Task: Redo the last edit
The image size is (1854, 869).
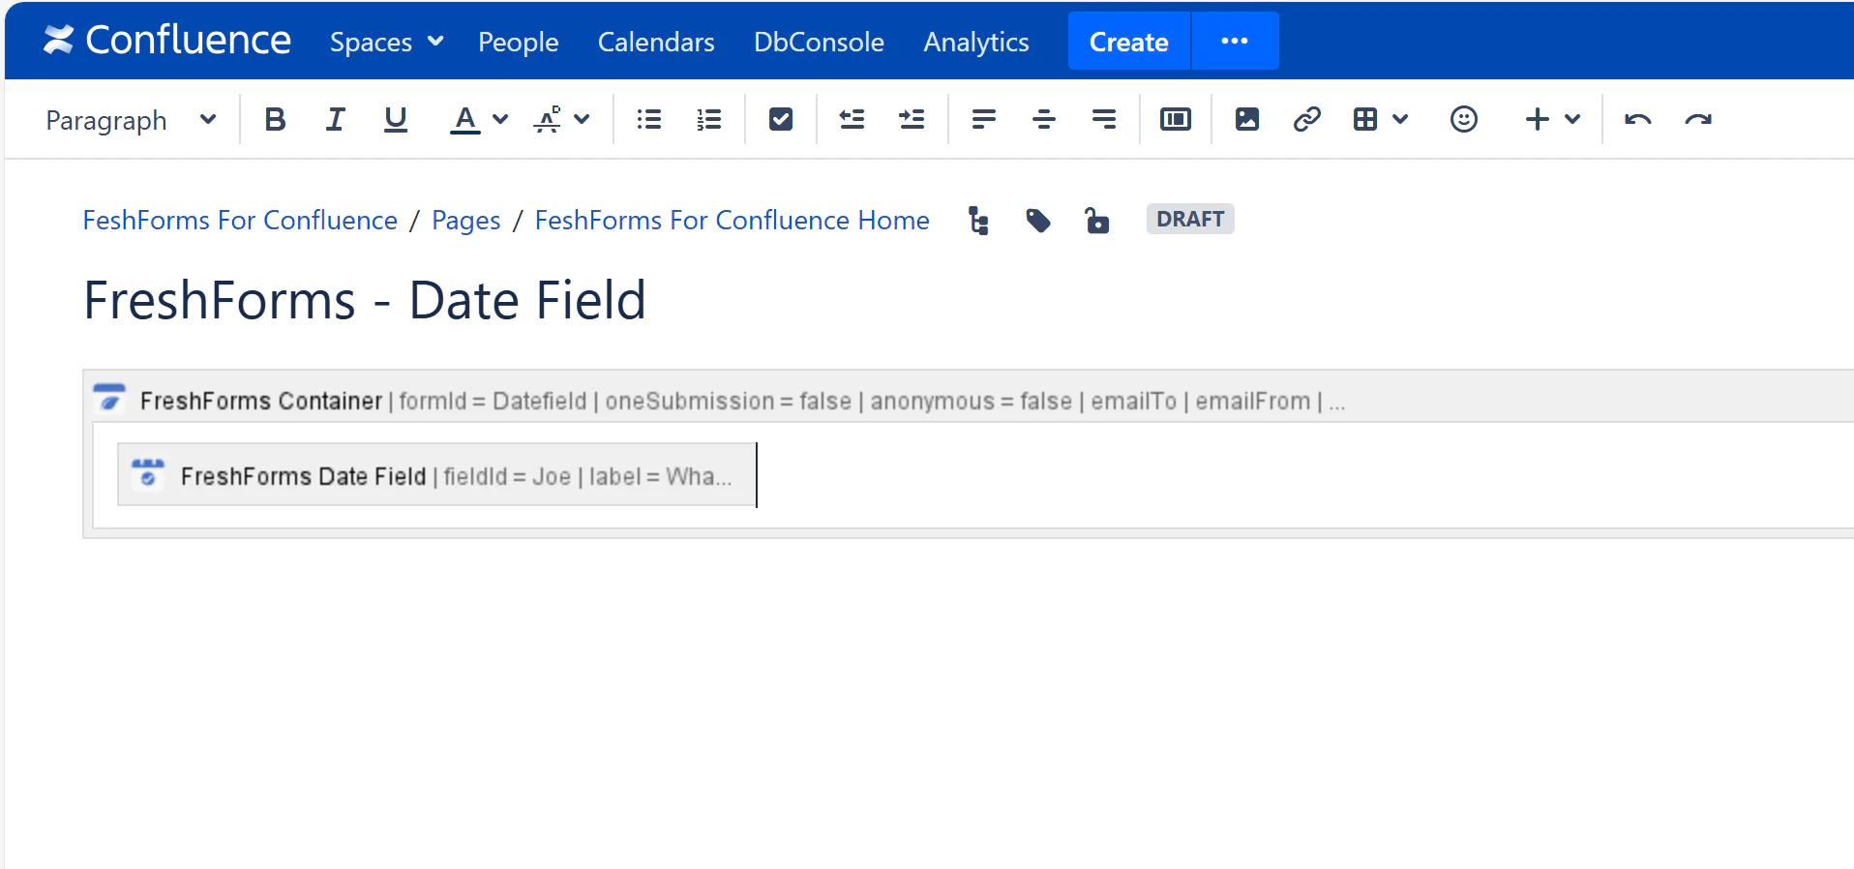Action: 1697,119
